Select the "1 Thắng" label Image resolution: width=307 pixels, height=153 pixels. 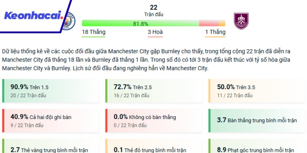tap(215, 32)
